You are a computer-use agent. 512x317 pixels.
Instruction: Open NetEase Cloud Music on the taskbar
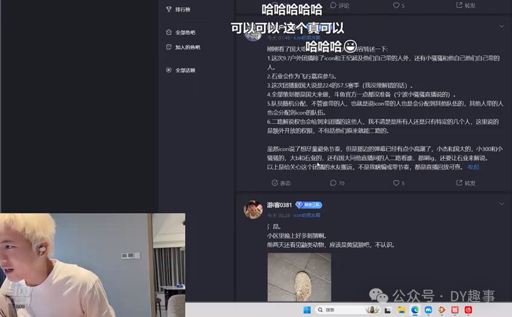pos(468,310)
